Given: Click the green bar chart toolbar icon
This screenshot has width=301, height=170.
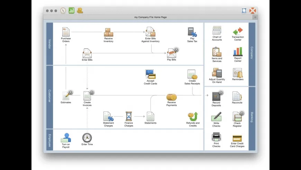Looking at the screenshot, I should [x=71, y=10].
